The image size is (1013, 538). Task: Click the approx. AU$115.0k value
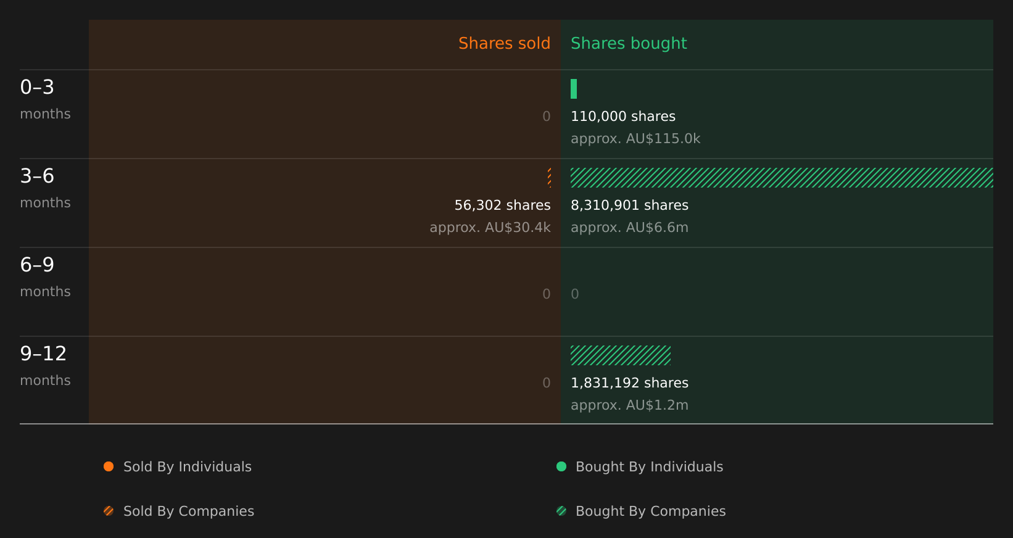(635, 139)
